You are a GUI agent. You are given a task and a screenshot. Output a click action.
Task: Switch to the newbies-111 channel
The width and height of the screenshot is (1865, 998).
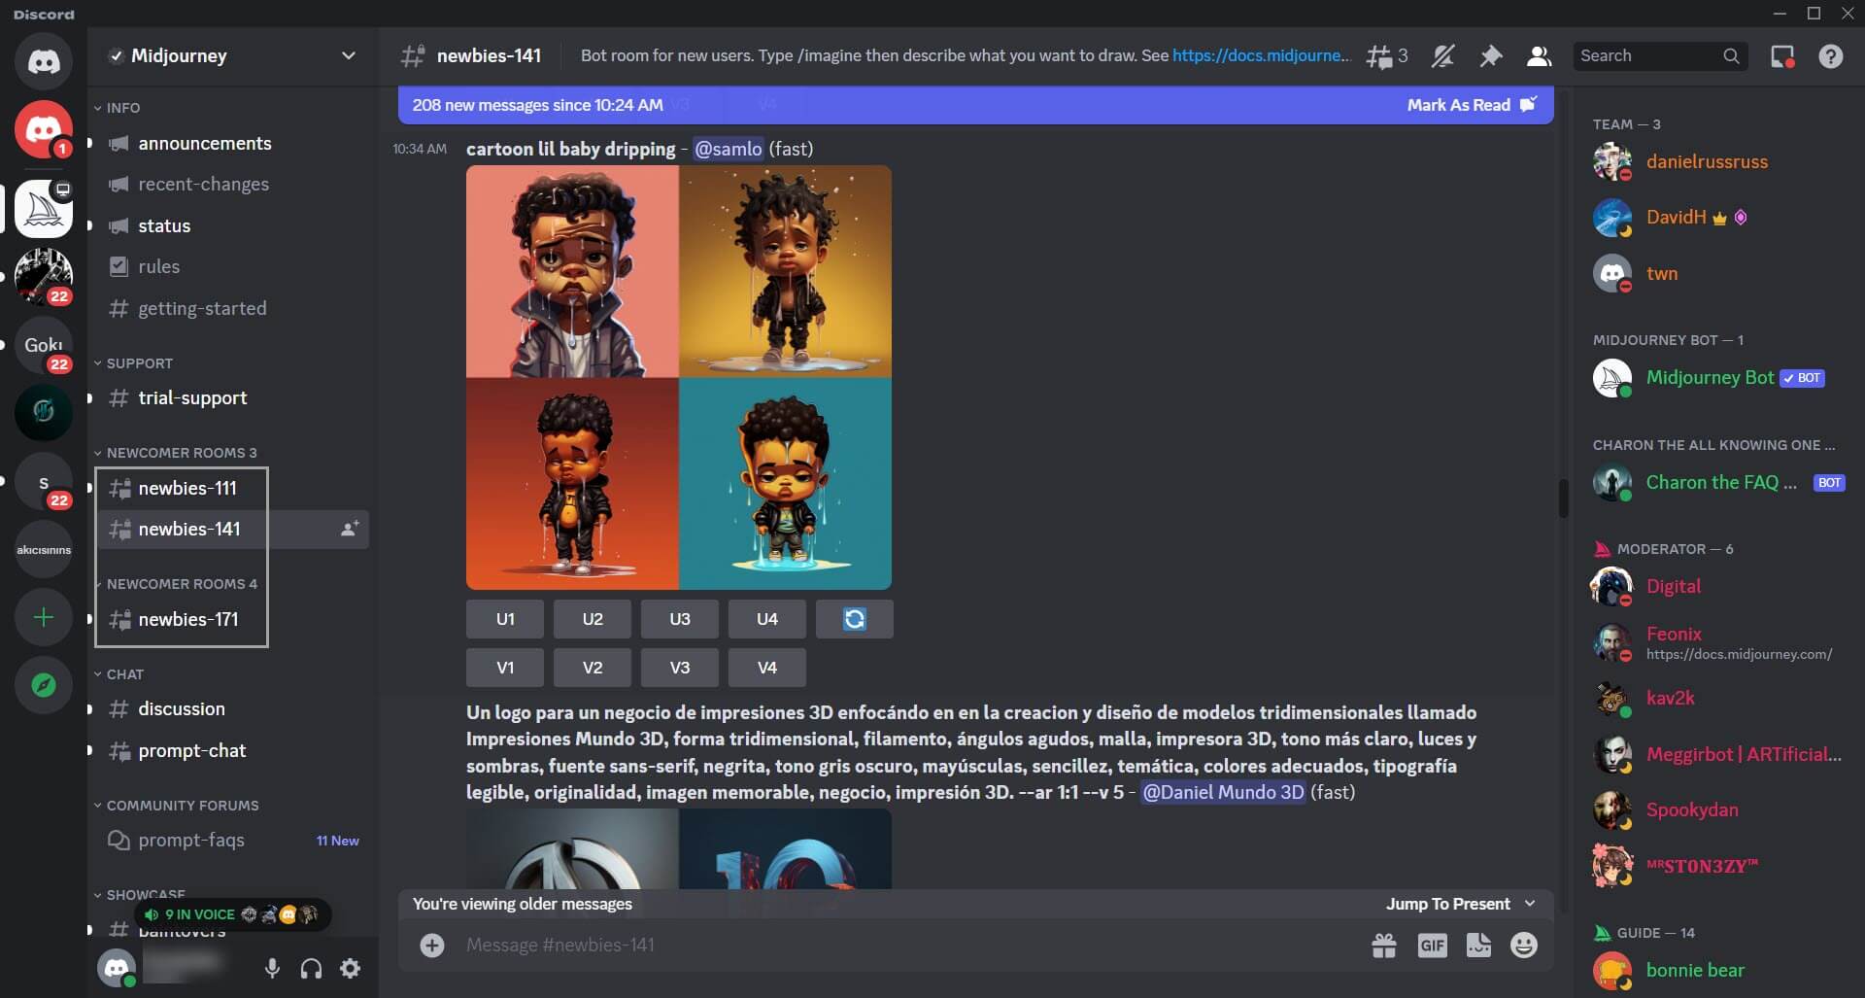tap(186, 488)
